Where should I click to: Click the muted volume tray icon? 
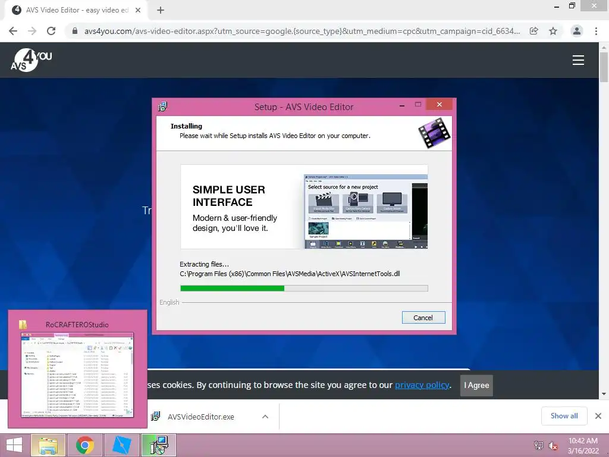(553, 446)
